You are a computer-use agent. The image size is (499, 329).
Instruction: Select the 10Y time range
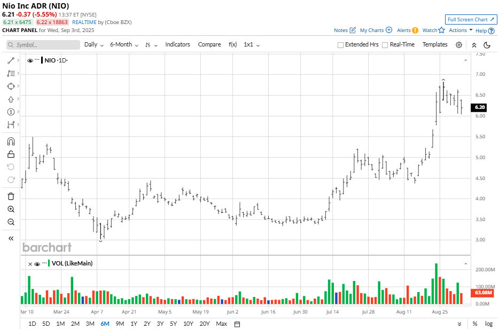coord(188,324)
